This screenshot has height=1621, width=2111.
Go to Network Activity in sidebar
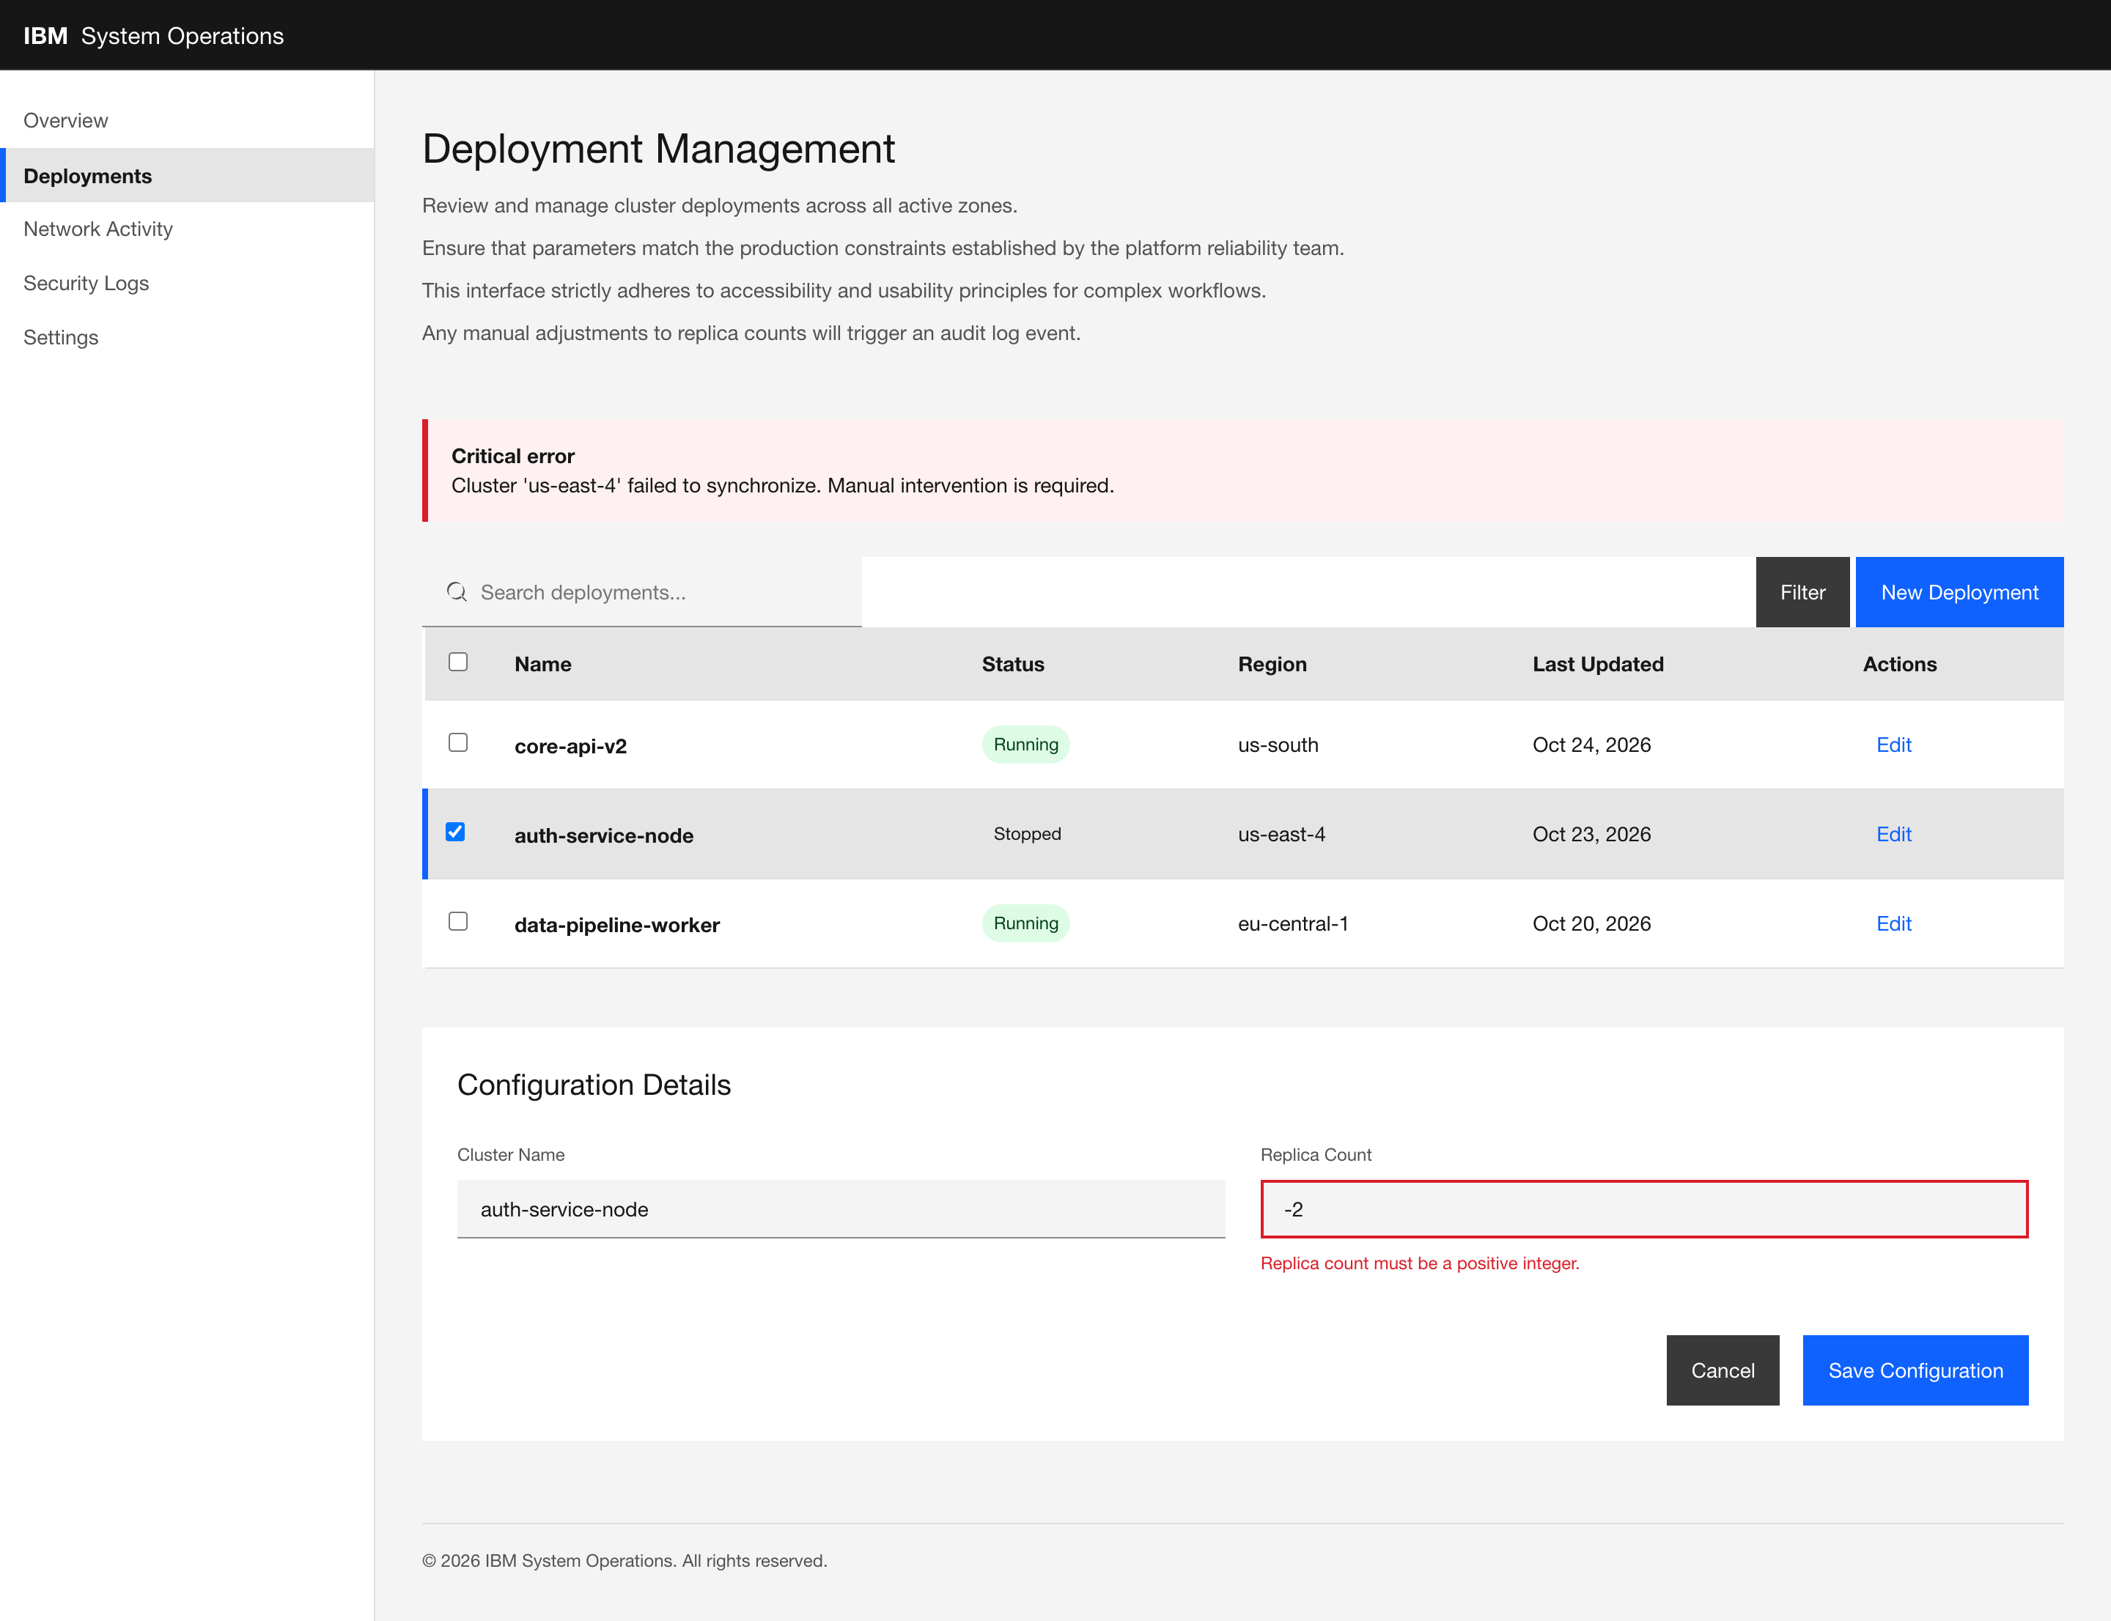(x=98, y=229)
